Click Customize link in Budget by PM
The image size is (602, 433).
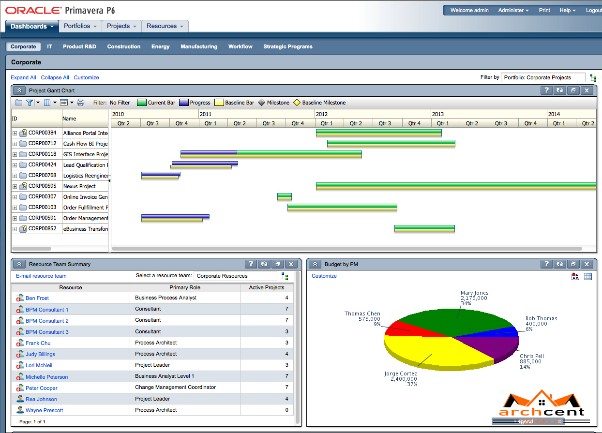pyautogui.click(x=324, y=276)
